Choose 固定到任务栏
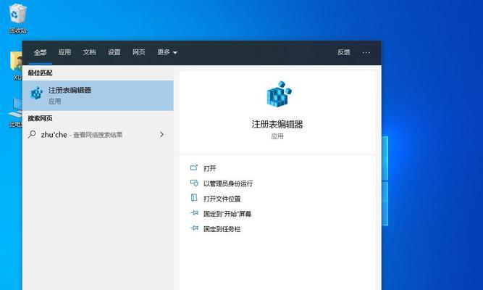 (x=222, y=229)
